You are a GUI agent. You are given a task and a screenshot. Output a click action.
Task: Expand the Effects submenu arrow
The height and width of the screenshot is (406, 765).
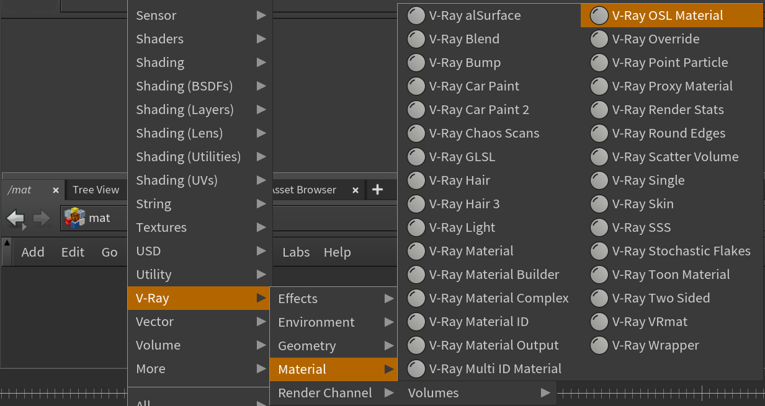389,299
